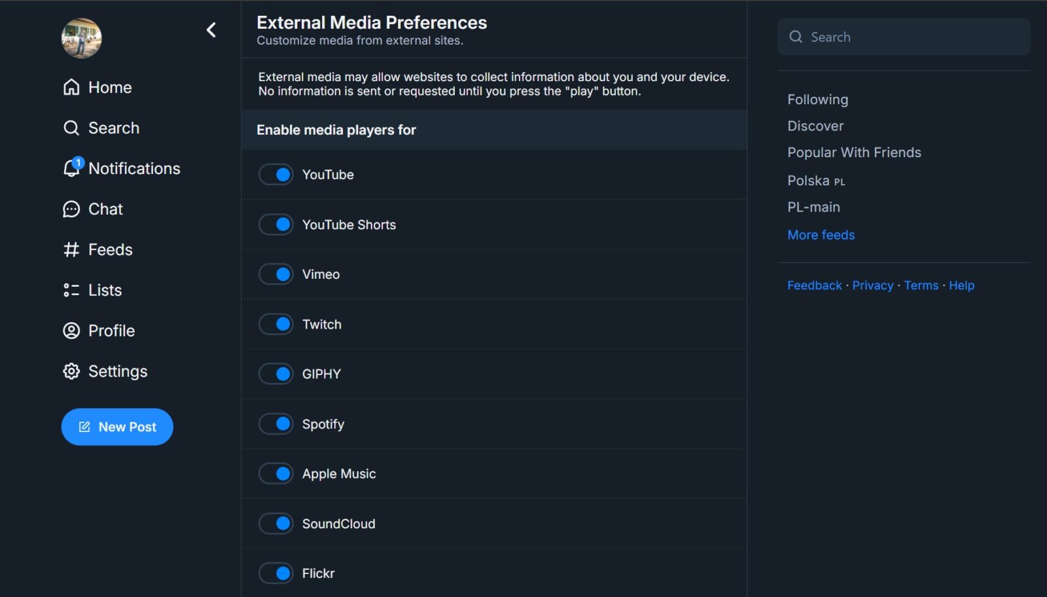Toggle Spotify media player off

[276, 424]
